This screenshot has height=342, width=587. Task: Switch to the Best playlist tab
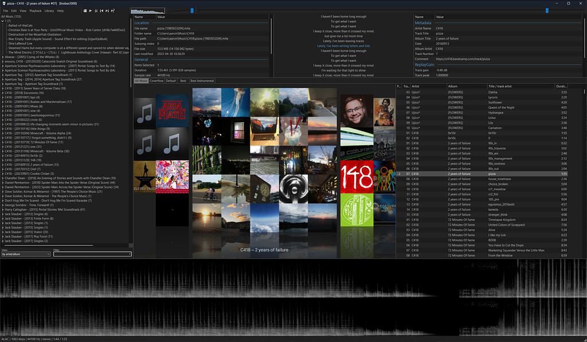click(x=183, y=81)
